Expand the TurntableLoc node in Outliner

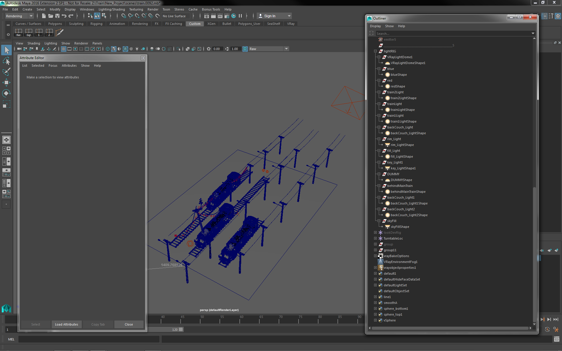tap(375, 238)
